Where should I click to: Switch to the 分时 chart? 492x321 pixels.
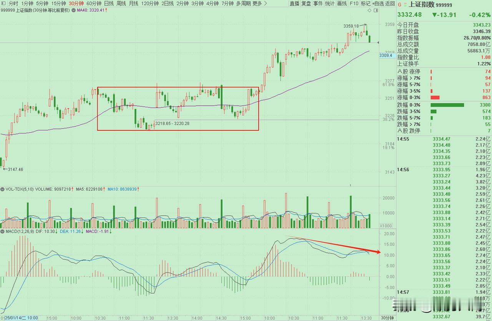13,3
